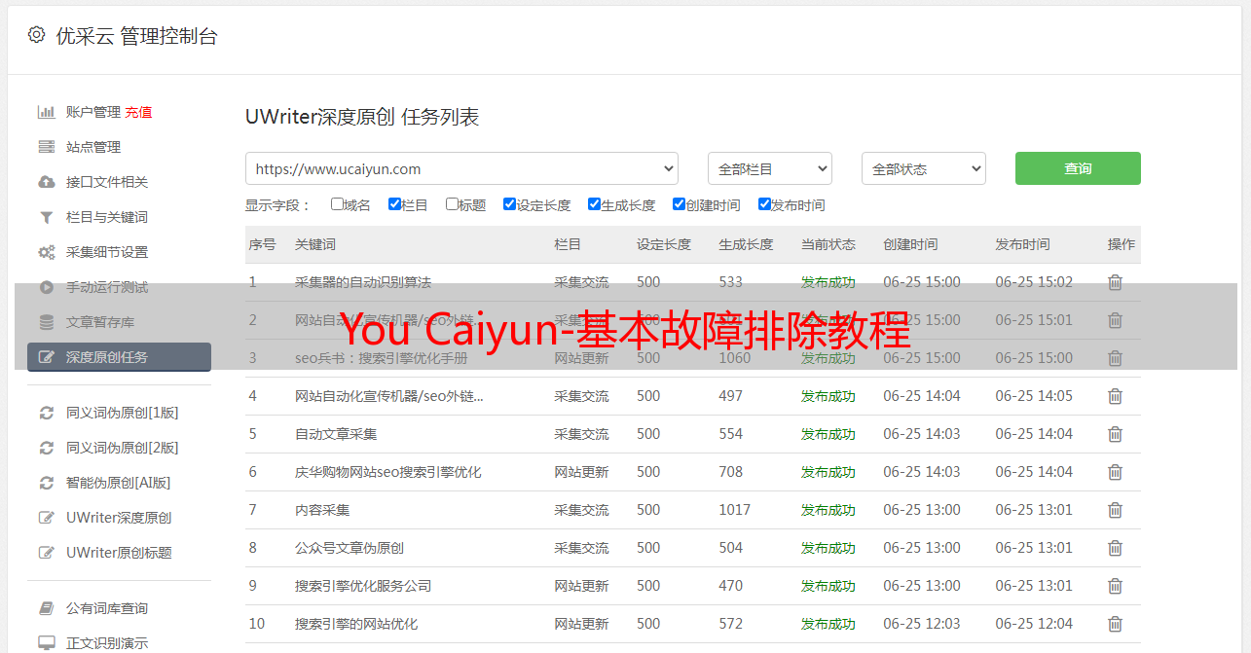Screen dimensions: 1251x653
Task: Click the UWriter深度原创 任务列表 heading
Action: pyautogui.click(x=362, y=117)
